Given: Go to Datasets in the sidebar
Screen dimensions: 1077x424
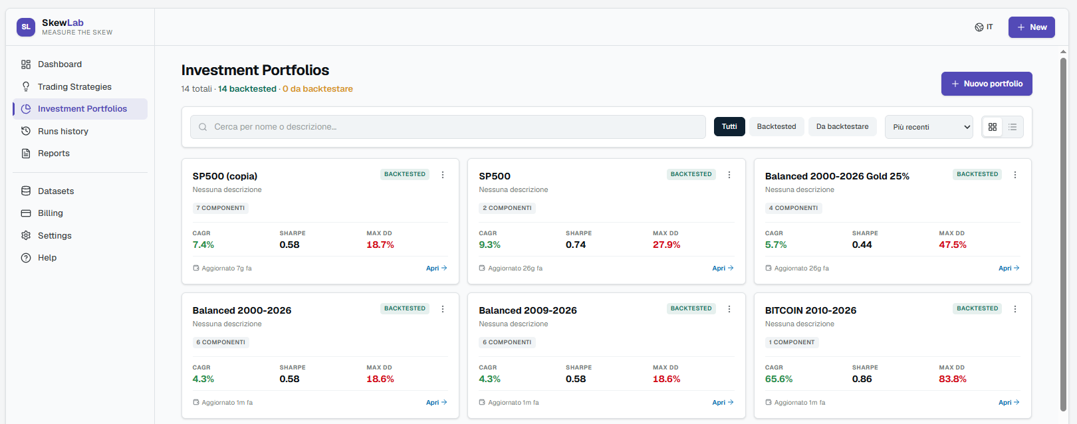Looking at the screenshot, I should (x=80, y=191).
